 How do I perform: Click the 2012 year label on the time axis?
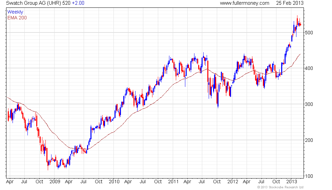233,182
